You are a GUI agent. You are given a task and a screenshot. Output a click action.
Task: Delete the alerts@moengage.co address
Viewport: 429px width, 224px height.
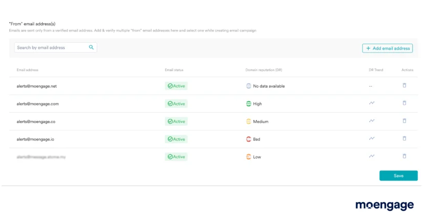click(x=404, y=120)
